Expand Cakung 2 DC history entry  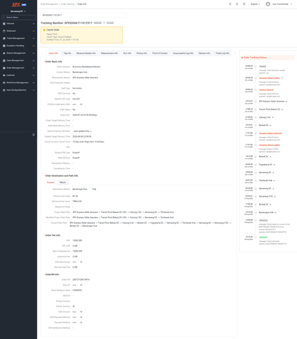click(x=273, y=117)
